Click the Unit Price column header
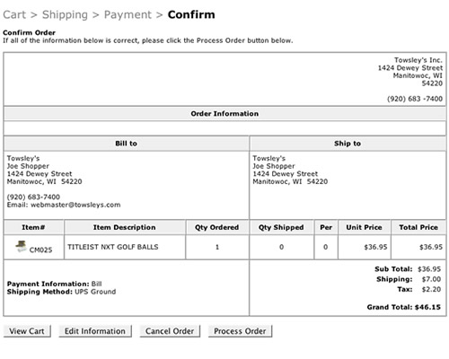This screenshot has height=359, width=449. point(364,227)
